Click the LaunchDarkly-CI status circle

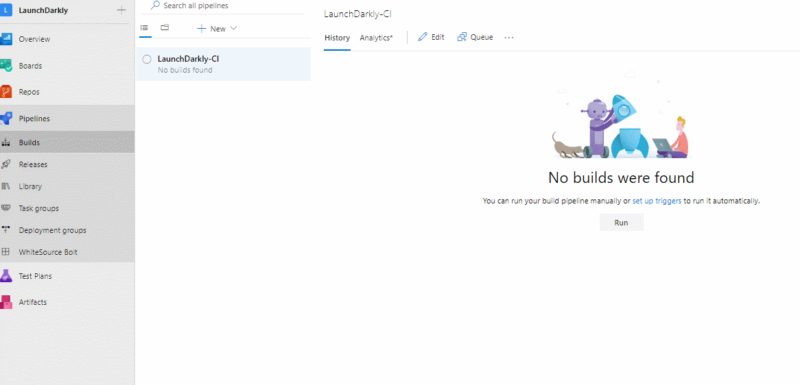point(147,59)
